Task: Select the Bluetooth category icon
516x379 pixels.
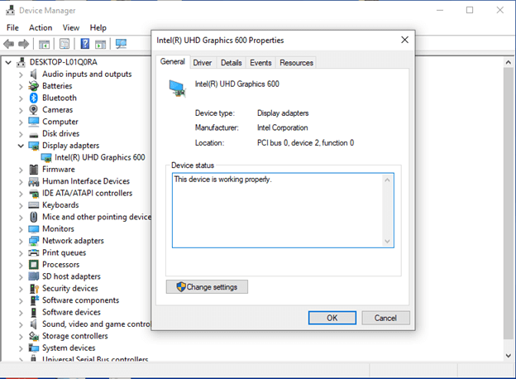Action: click(x=34, y=98)
